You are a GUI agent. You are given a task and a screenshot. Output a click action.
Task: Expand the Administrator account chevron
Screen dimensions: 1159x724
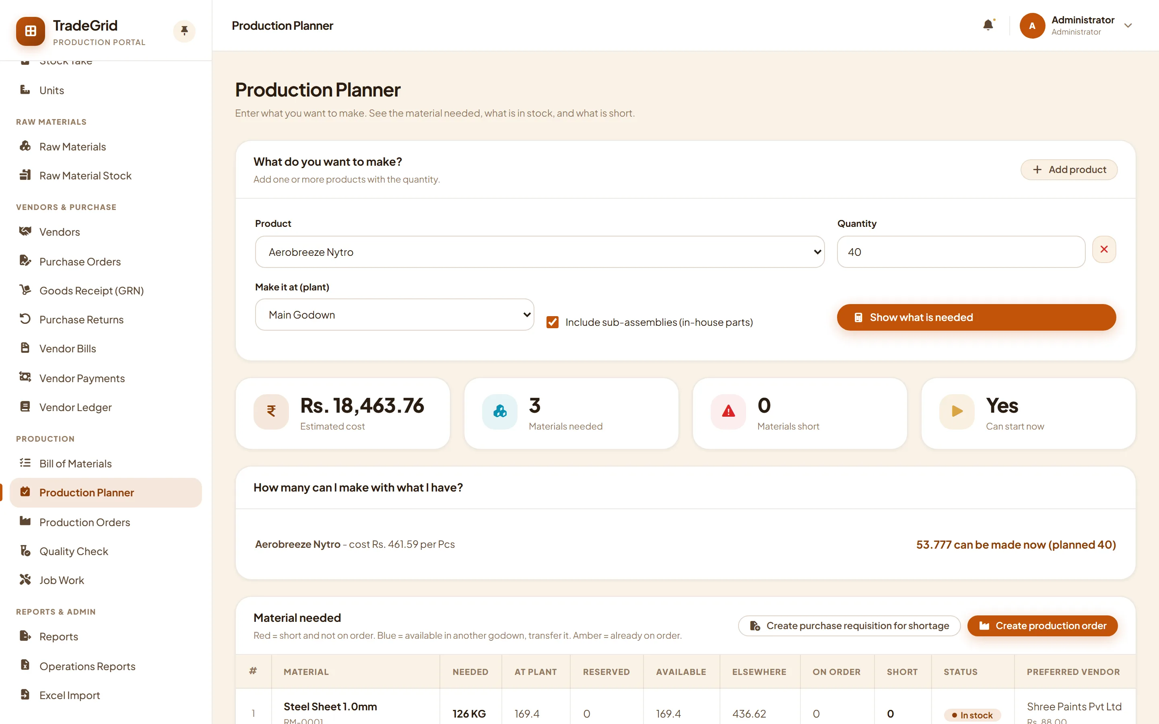click(1128, 25)
